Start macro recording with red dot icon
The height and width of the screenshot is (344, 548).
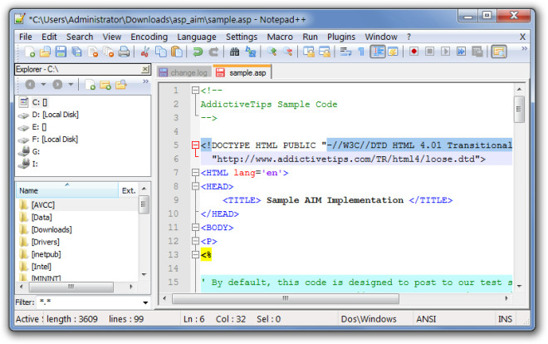(414, 52)
